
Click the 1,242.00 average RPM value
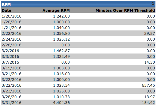[x=61, y=16]
